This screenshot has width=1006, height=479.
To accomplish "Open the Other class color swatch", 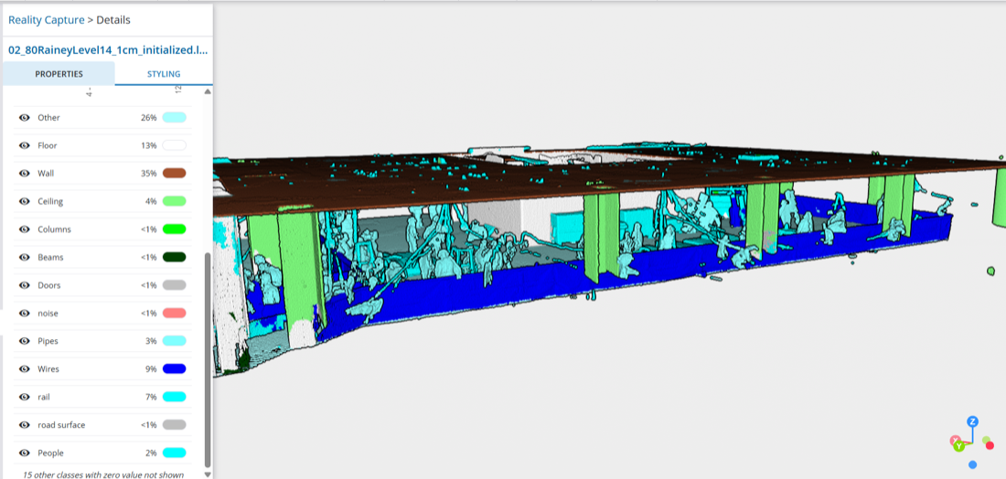I will [x=175, y=117].
